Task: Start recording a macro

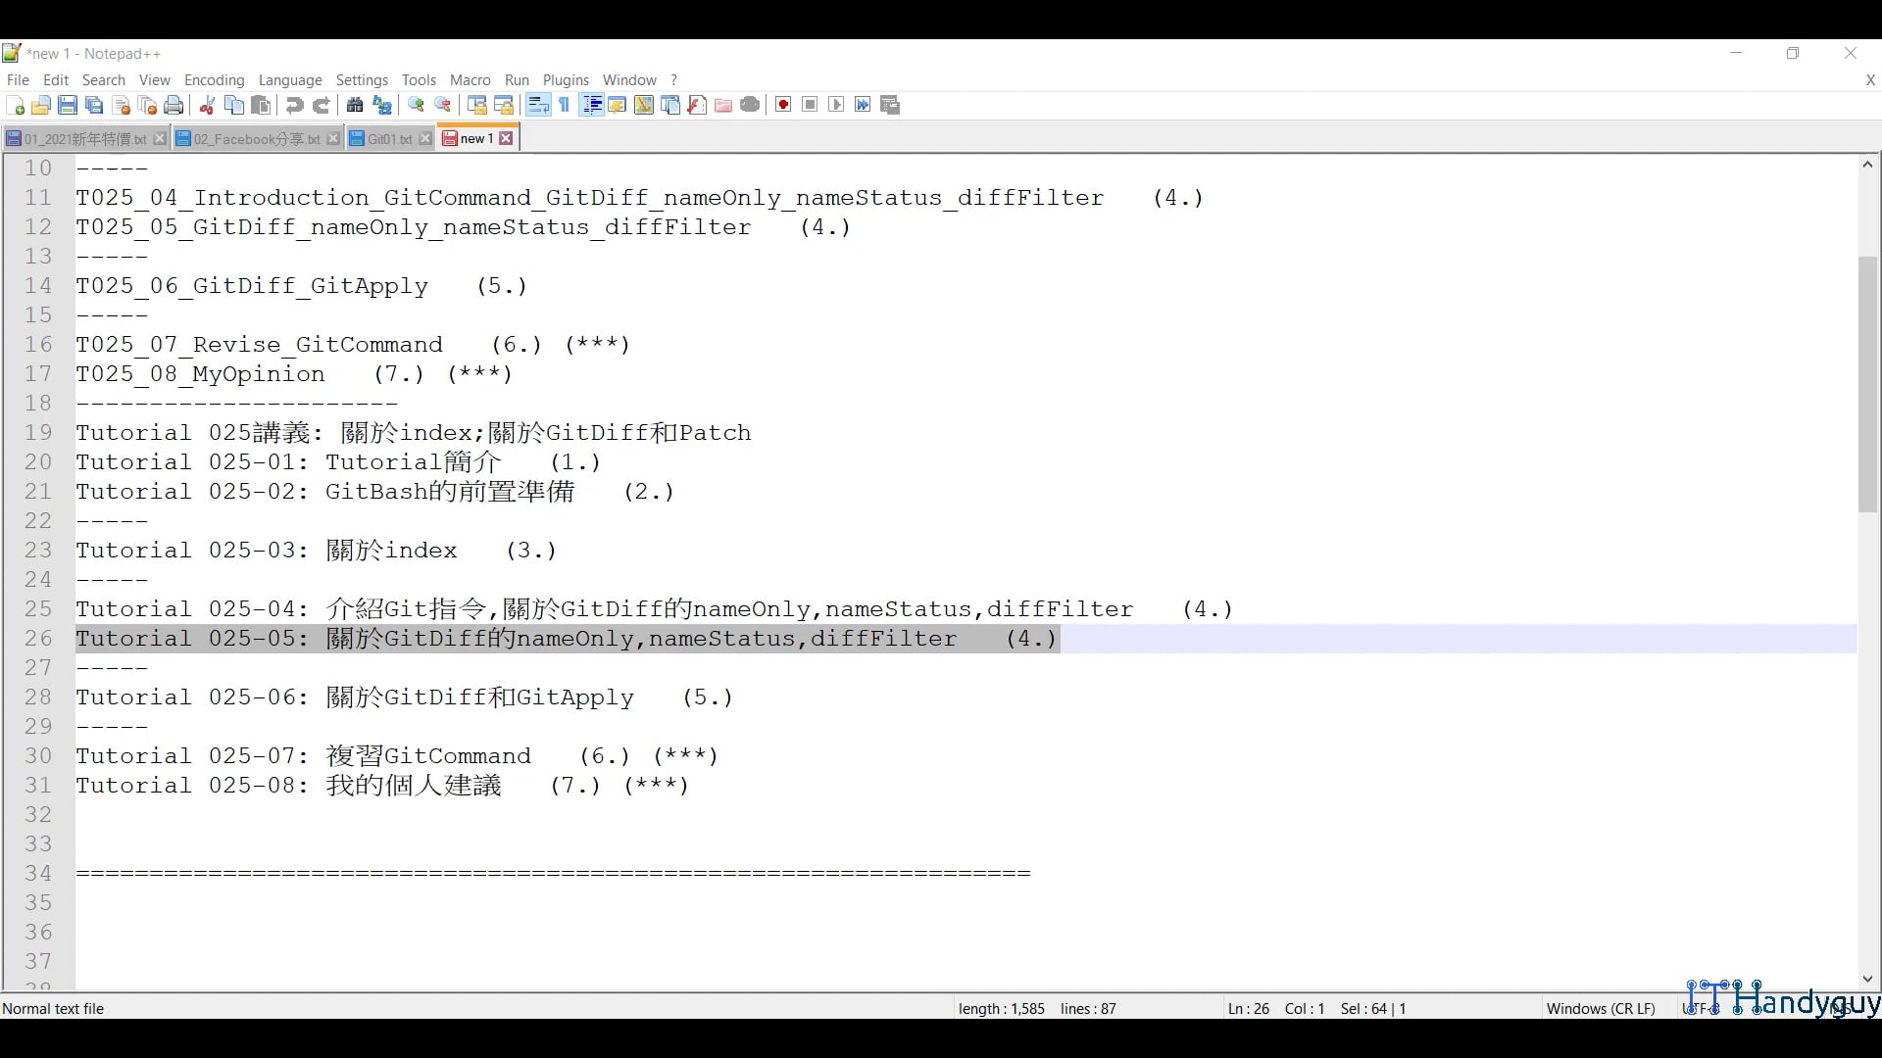Action: (782, 105)
